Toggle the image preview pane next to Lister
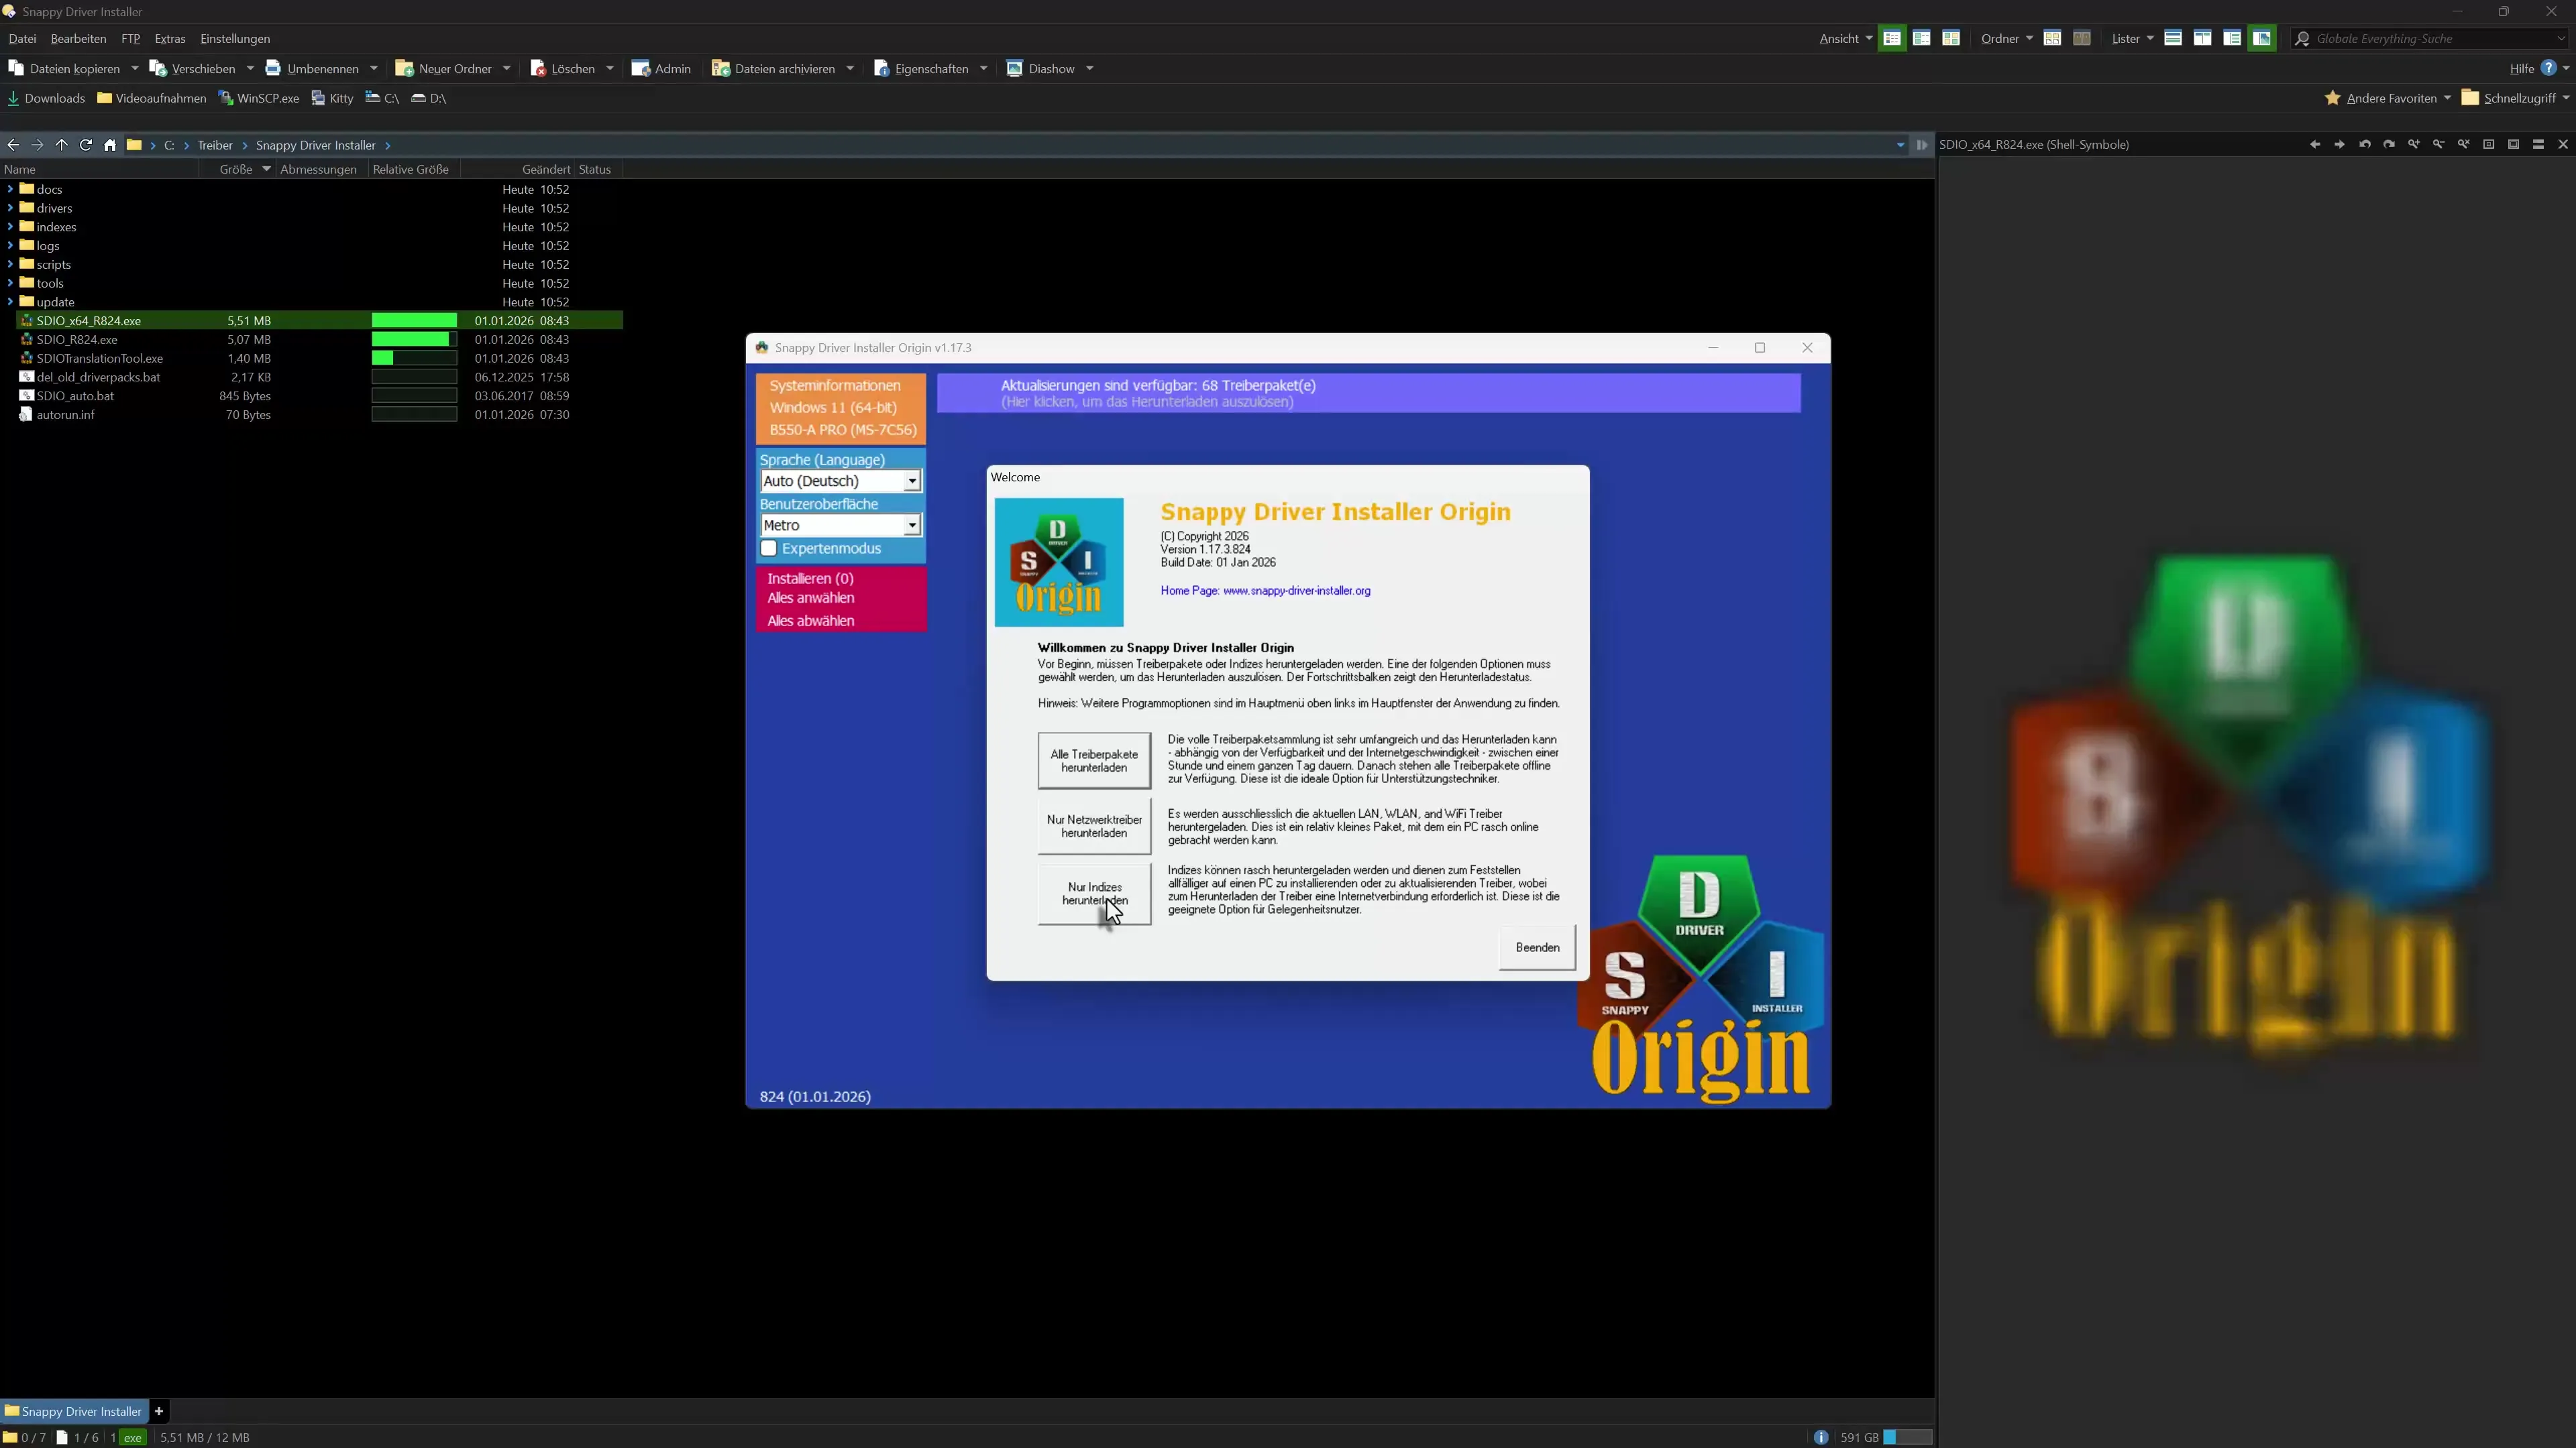Screen dimensions: 2576x1448 2261,39
